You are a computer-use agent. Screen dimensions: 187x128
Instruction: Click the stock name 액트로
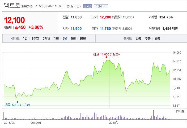(12, 5)
